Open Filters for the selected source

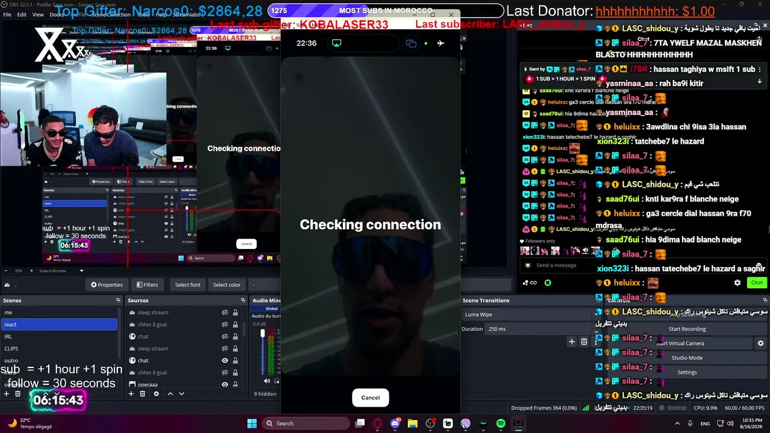pos(147,284)
